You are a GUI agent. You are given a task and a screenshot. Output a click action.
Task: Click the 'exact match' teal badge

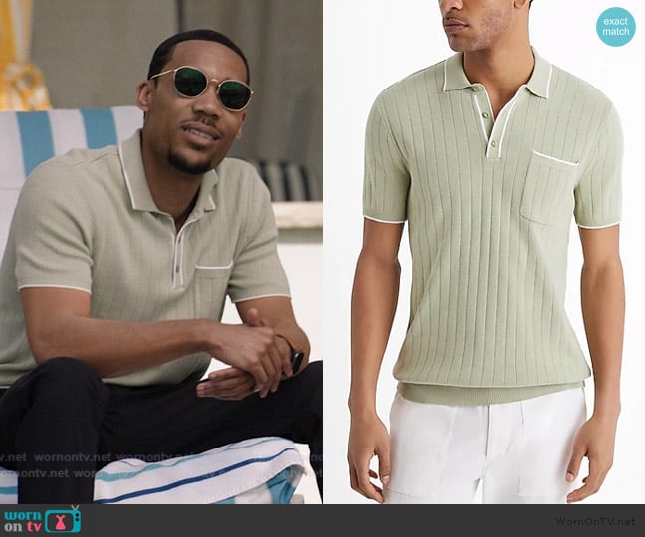click(x=616, y=26)
